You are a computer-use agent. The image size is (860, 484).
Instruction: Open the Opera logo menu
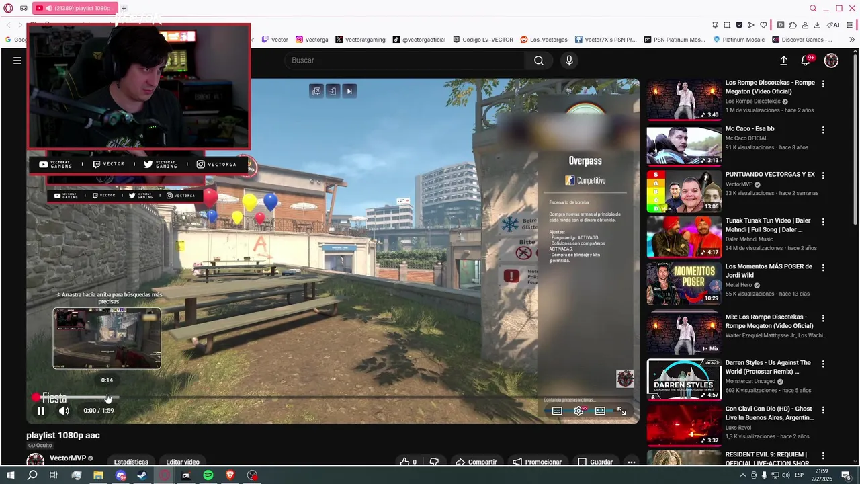click(x=8, y=8)
